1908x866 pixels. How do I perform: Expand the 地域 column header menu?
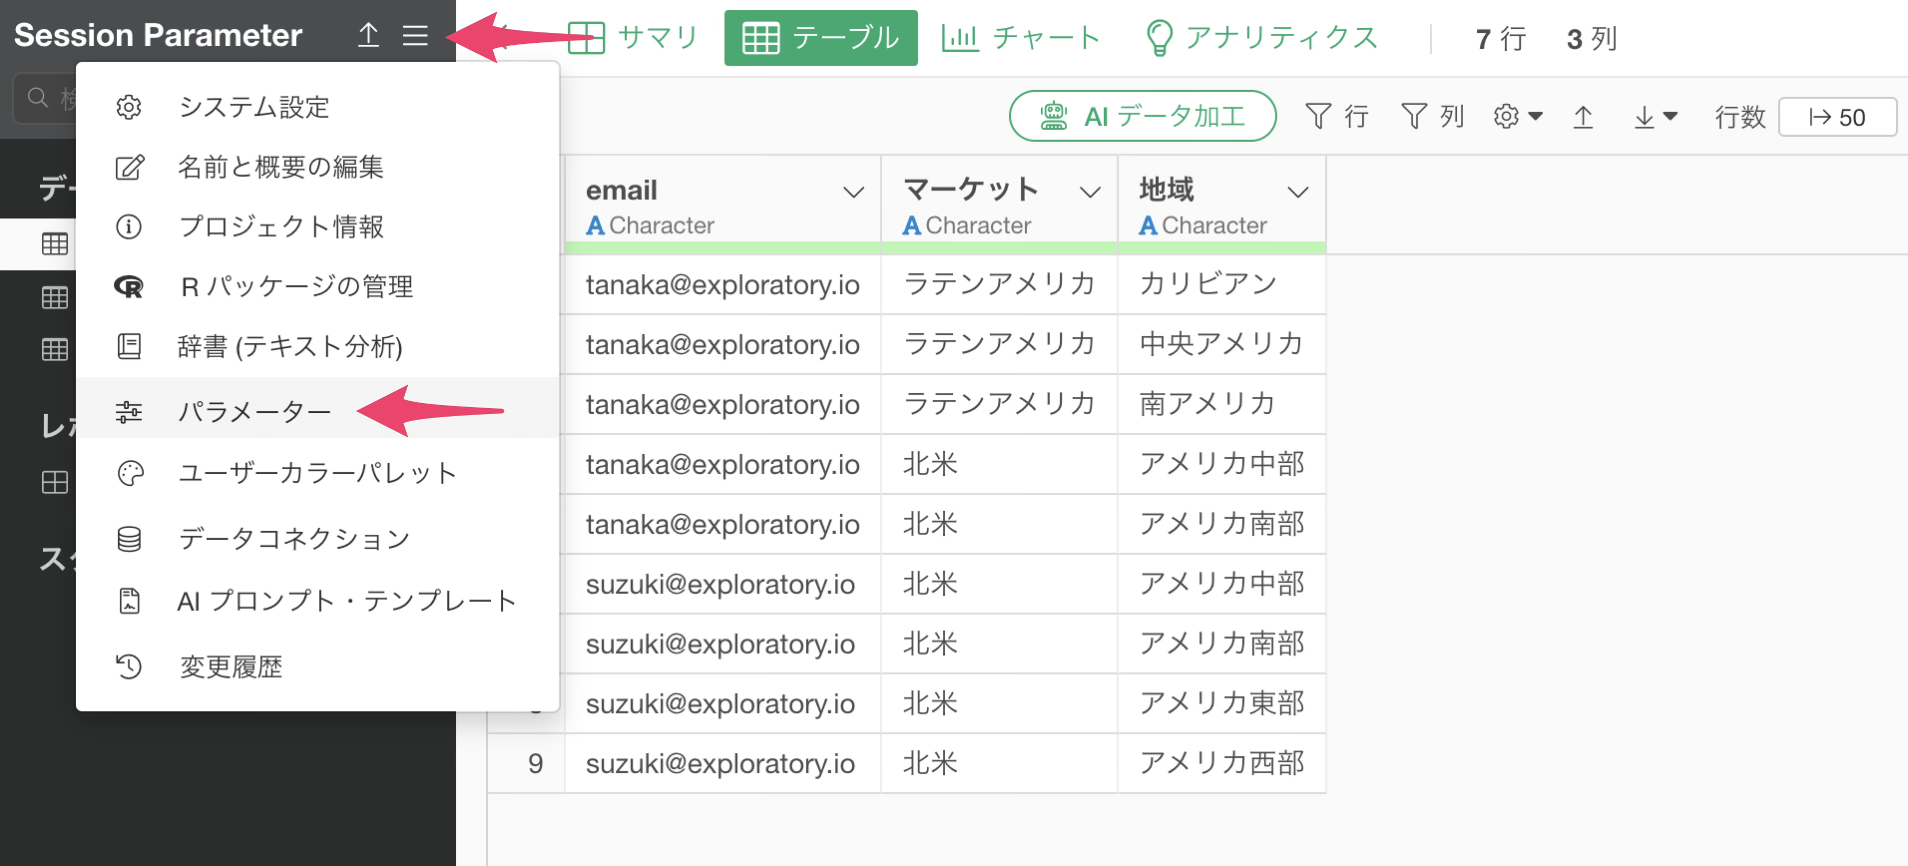1297,193
